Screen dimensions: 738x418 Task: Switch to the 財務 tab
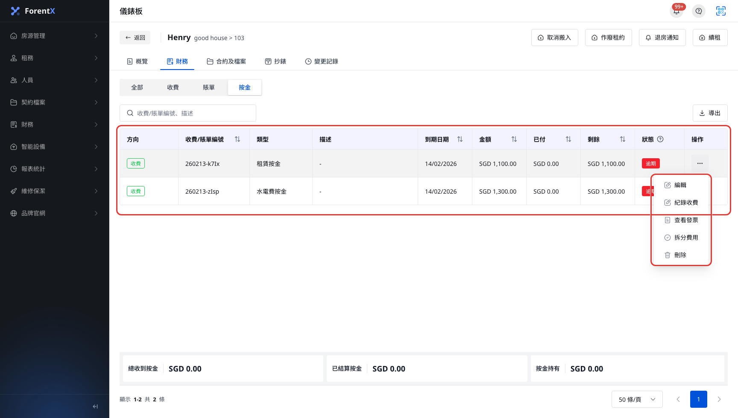coord(177,61)
